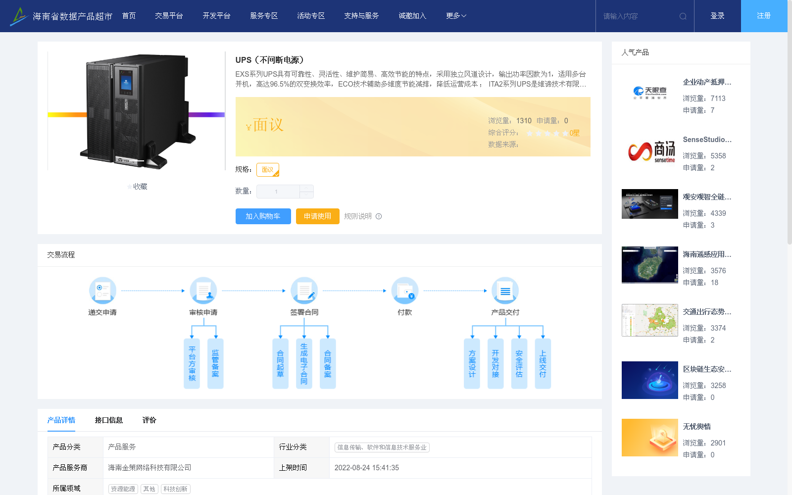Click the rating stars next to 综合评分
The width and height of the screenshot is (792, 495).
pos(547,133)
